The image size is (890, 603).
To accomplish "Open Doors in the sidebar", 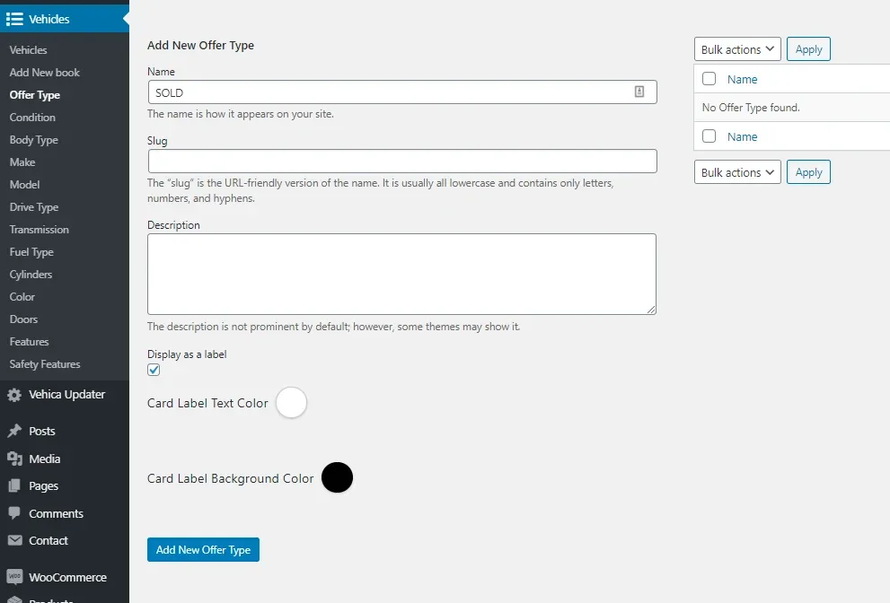I will pos(23,319).
